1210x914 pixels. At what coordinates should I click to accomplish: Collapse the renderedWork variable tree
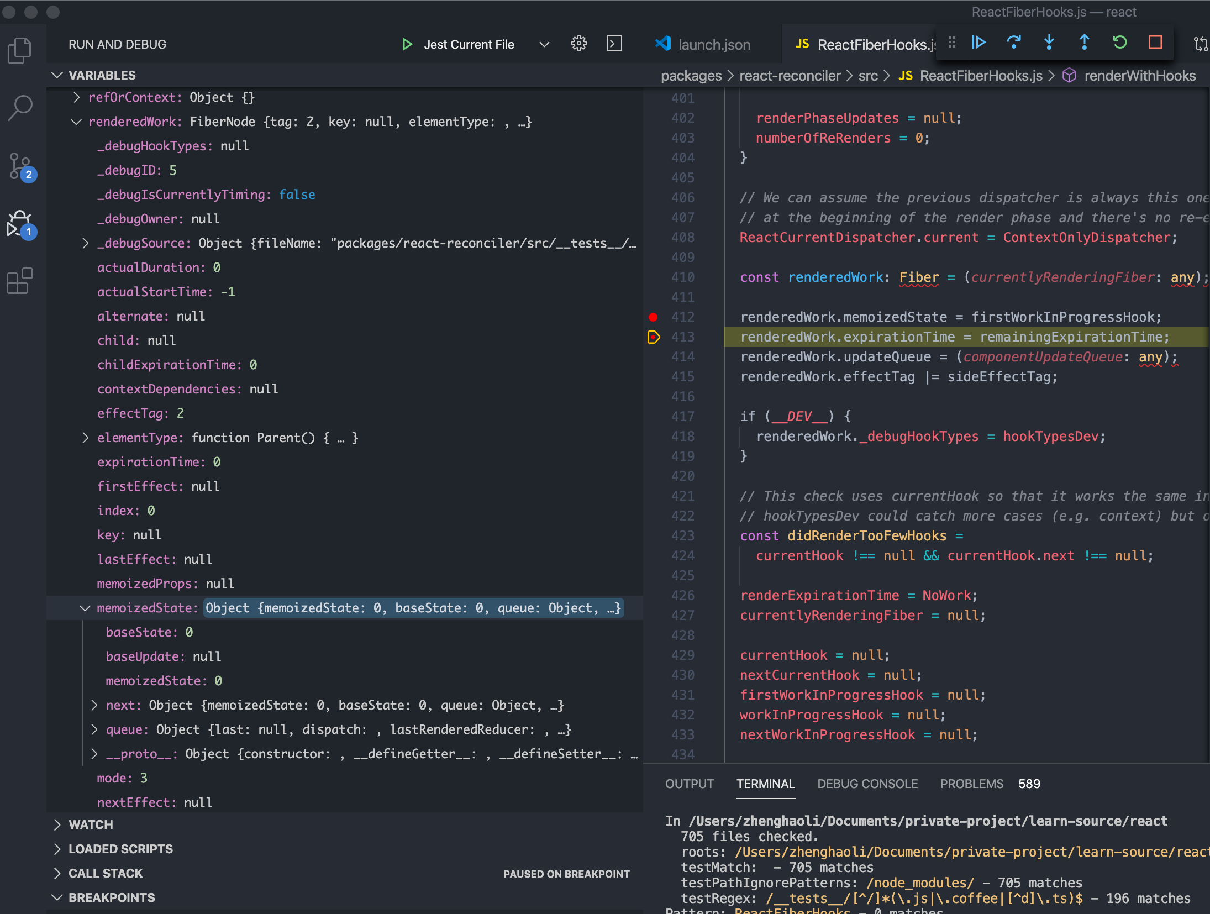(x=76, y=122)
